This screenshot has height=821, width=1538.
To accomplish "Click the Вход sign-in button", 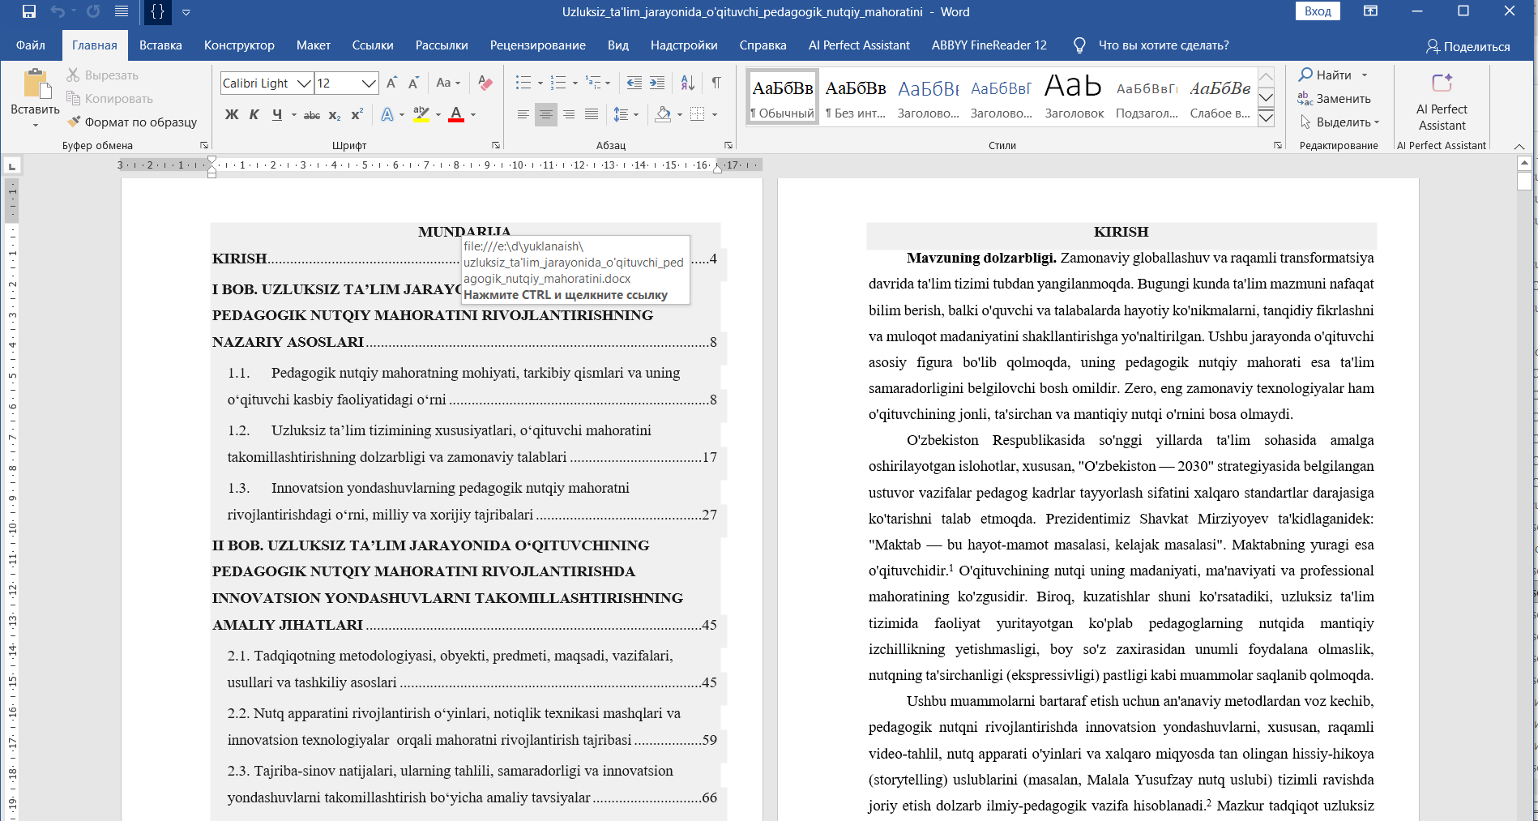I will coord(1318,11).
